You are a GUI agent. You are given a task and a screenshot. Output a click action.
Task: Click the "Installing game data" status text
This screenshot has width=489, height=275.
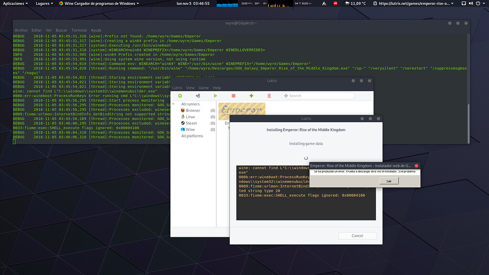pyautogui.click(x=306, y=144)
